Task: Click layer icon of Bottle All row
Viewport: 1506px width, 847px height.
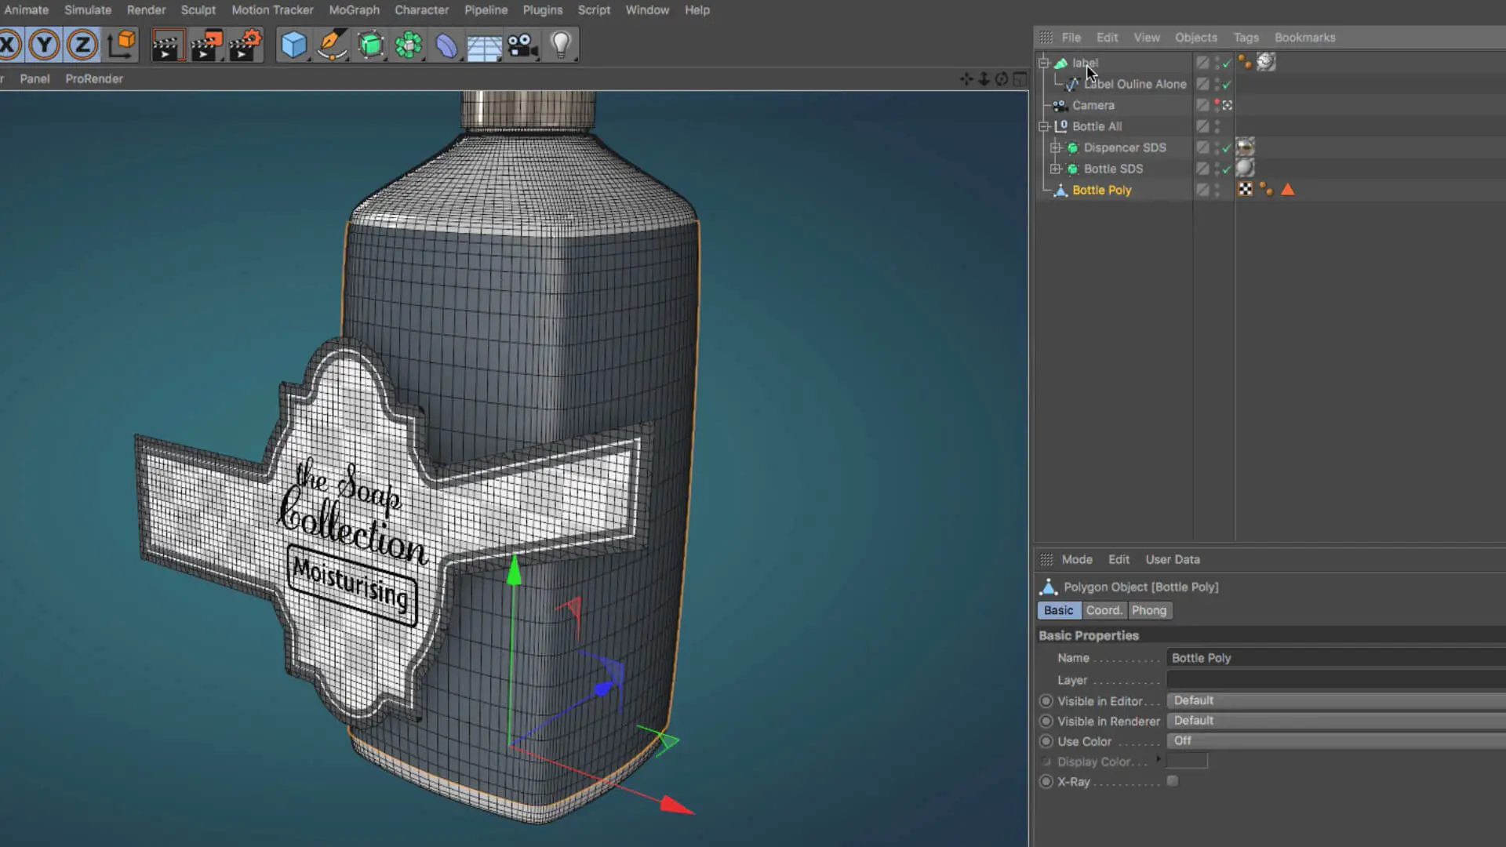Action: [1202, 126]
